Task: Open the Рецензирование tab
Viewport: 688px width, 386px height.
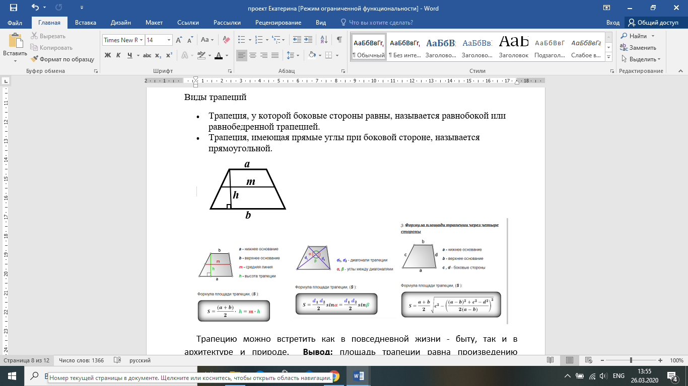Action: click(278, 23)
